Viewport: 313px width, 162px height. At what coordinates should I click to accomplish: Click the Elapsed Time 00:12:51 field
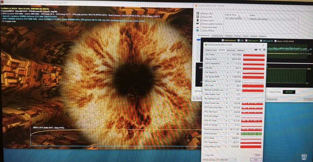point(289,92)
